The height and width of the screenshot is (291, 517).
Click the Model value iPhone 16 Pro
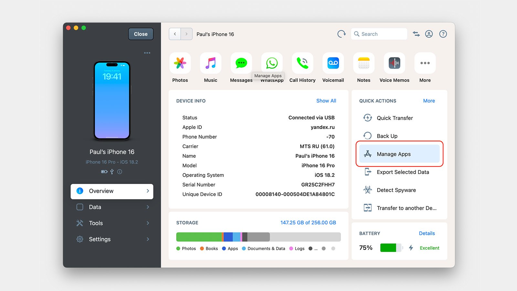(x=318, y=166)
